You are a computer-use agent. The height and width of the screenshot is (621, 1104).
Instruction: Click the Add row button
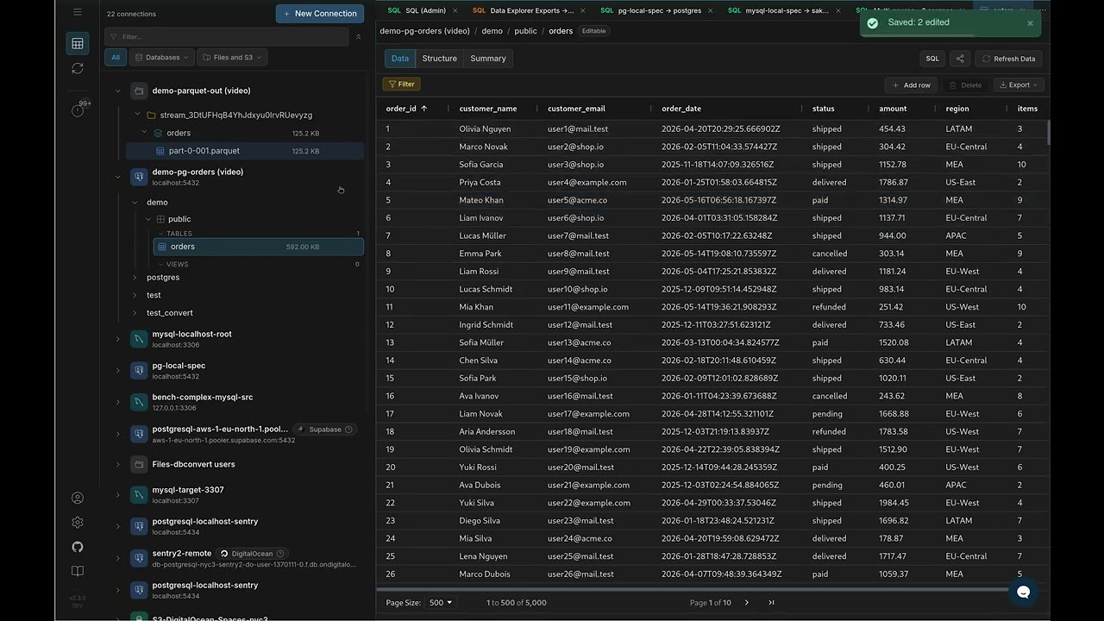(x=911, y=85)
